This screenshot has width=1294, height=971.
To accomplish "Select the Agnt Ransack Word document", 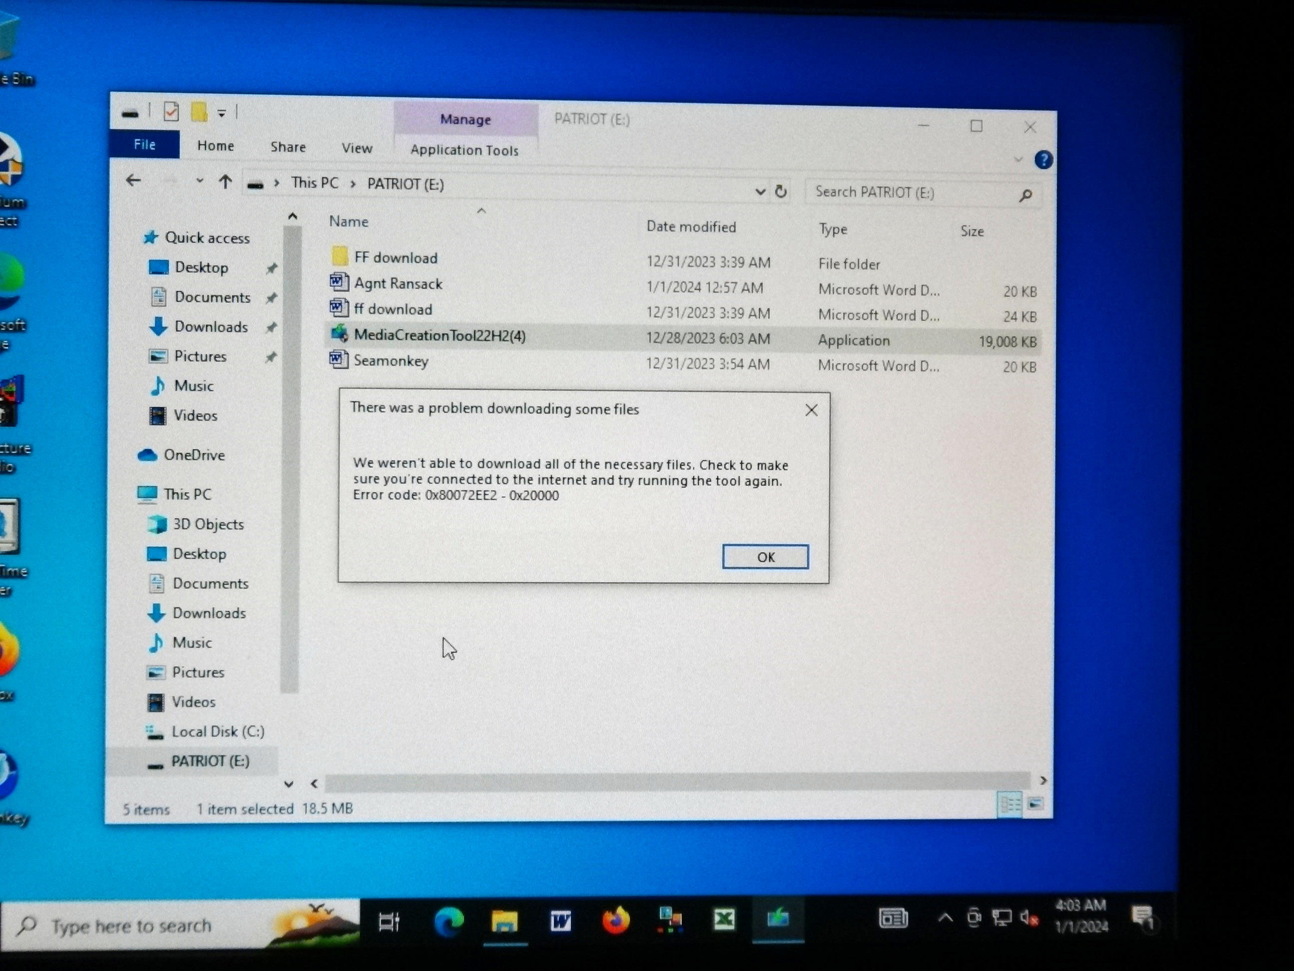I will coord(398,283).
